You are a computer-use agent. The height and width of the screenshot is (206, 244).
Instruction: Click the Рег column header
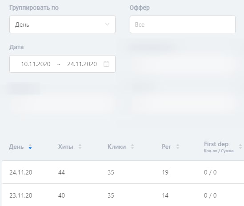[166, 147]
